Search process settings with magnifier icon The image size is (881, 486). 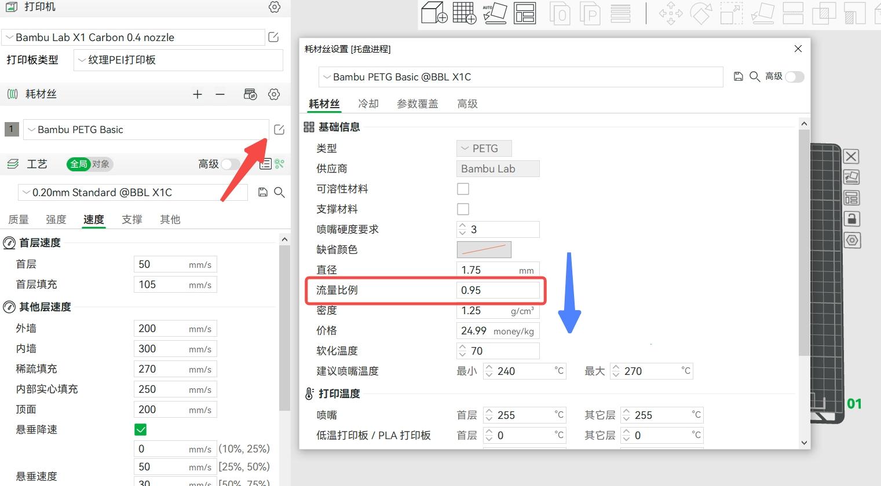pos(279,192)
